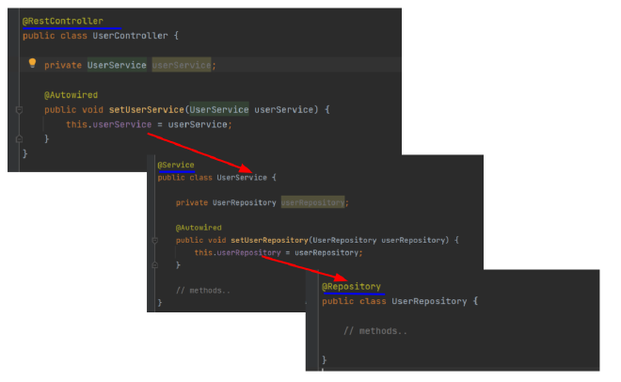Collapse the setUserRepository method fold marker

[155, 240]
